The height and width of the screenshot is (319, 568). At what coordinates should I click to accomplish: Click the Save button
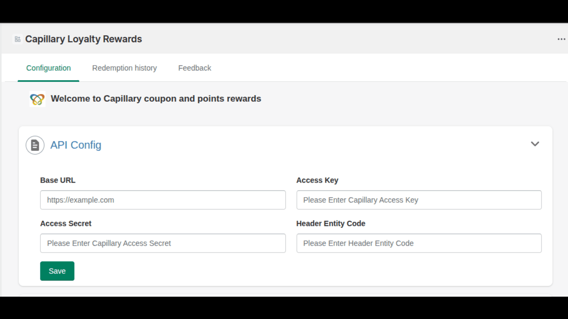click(57, 271)
